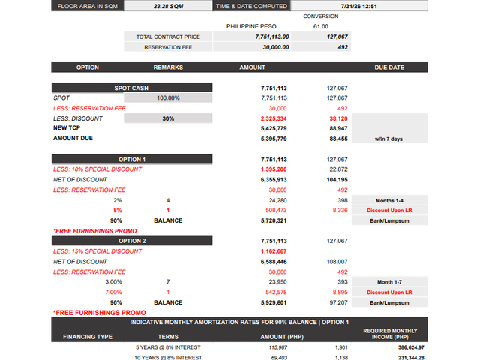Click the DUE DATE column header

coord(389,67)
